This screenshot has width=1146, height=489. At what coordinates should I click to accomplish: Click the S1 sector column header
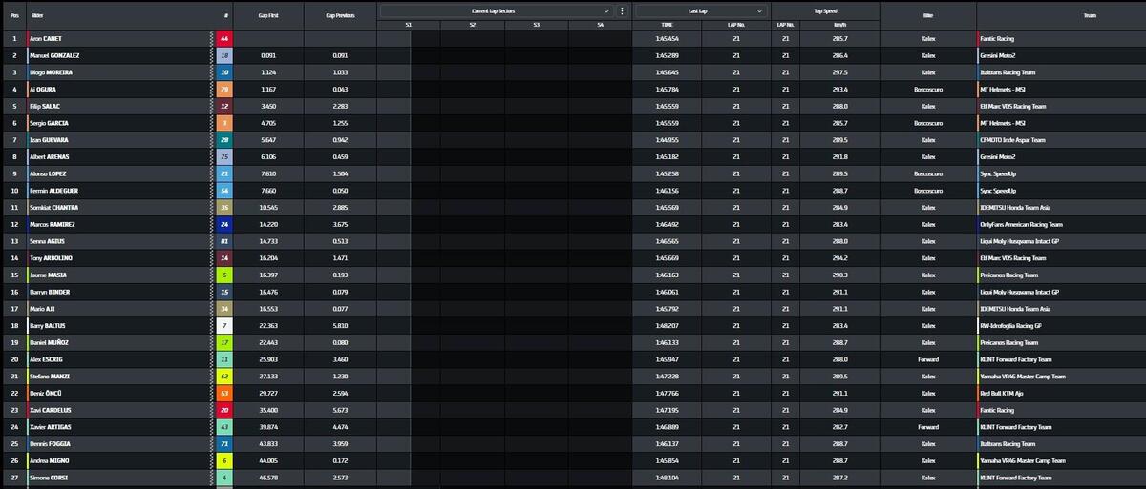[x=409, y=24]
